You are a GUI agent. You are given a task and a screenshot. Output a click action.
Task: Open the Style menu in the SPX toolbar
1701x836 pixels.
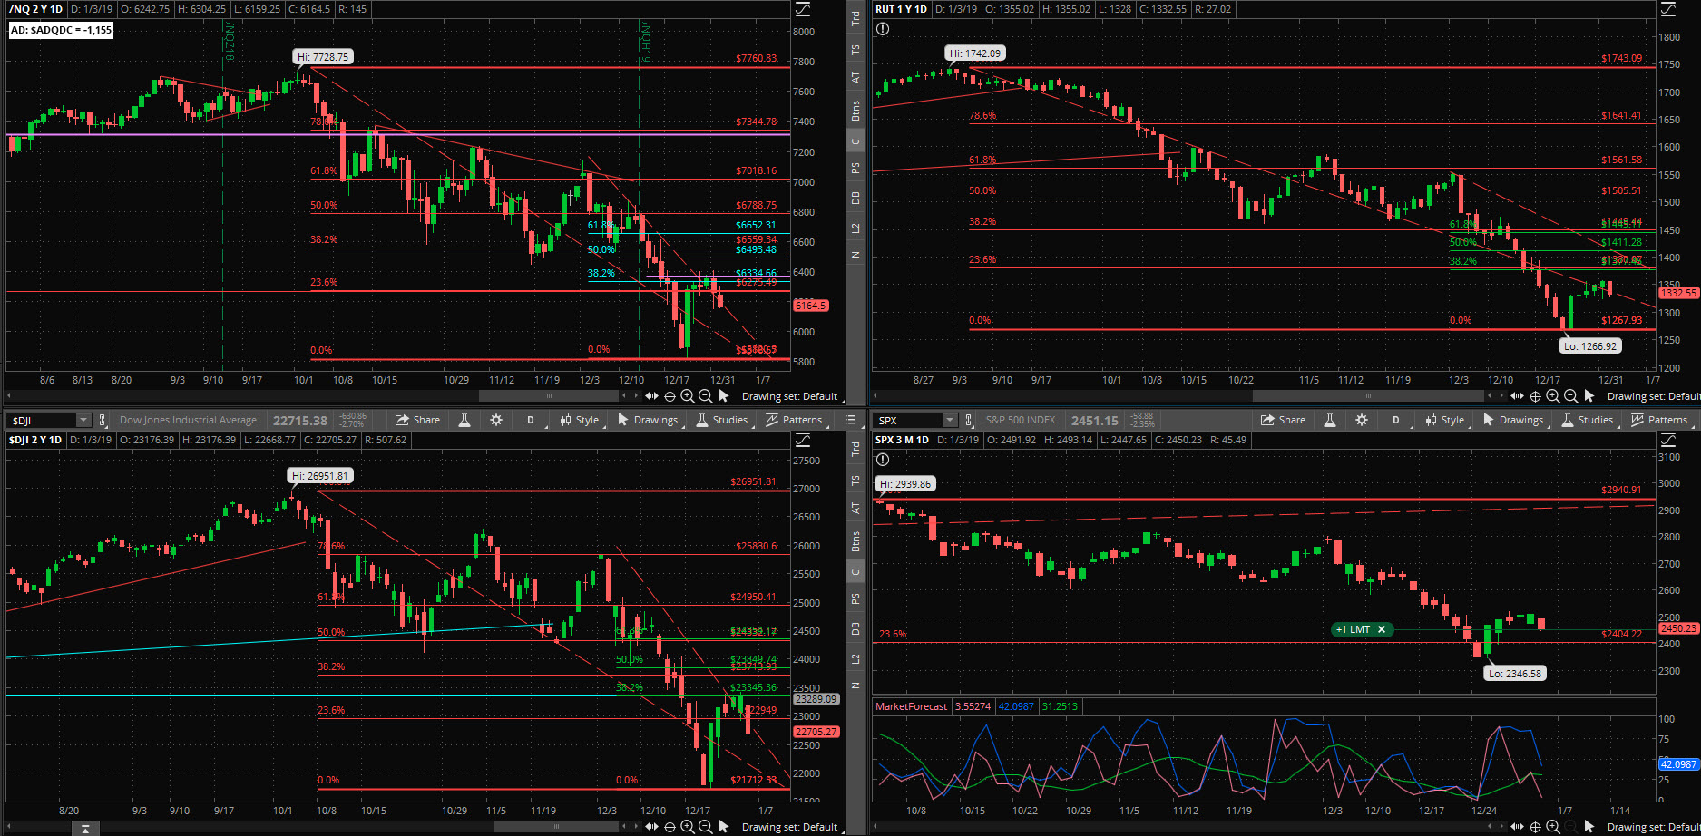tap(1444, 420)
